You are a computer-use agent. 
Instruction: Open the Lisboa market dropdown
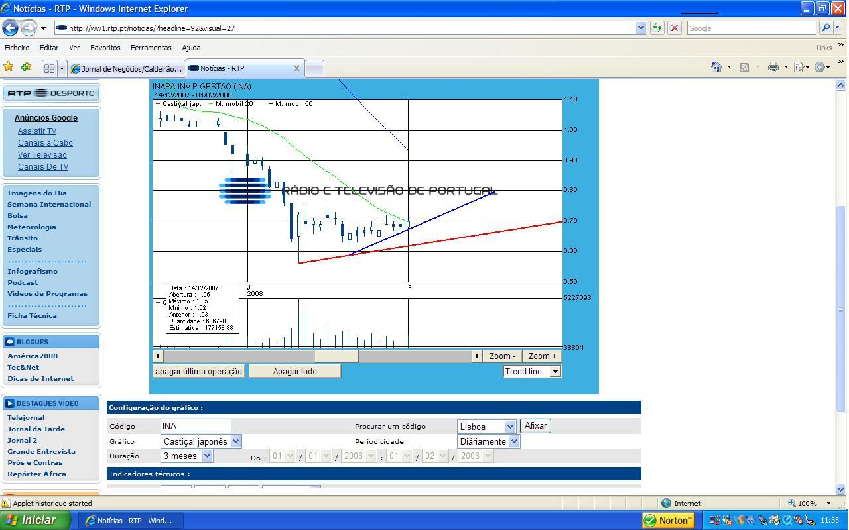pos(510,427)
